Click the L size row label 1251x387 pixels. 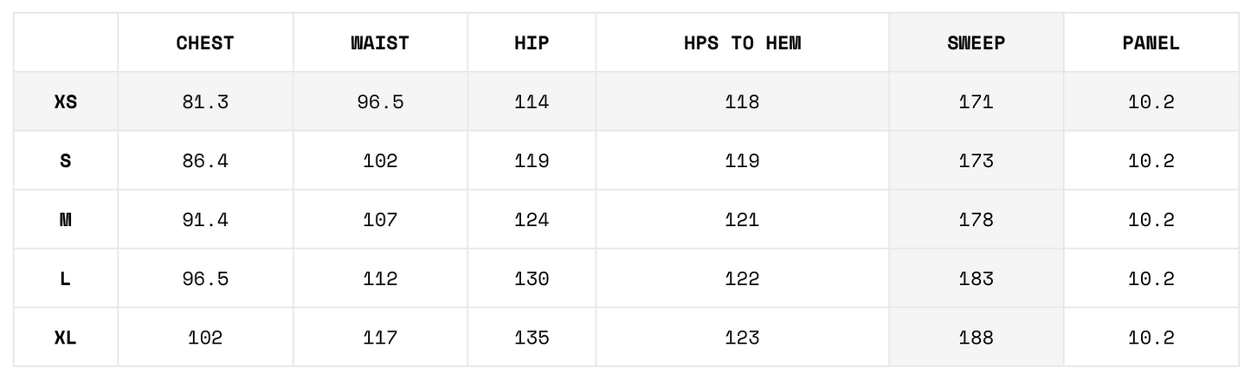click(x=66, y=279)
